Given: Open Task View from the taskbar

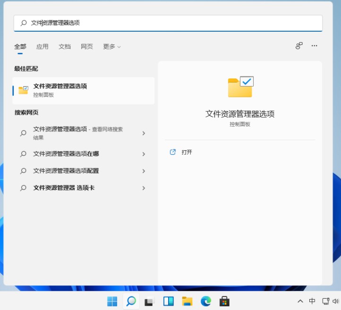Looking at the screenshot, I should 150,301.
